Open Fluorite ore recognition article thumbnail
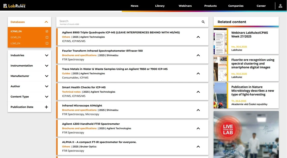The image size is (287, 158). pyautogui.click(x=220, y=68)
